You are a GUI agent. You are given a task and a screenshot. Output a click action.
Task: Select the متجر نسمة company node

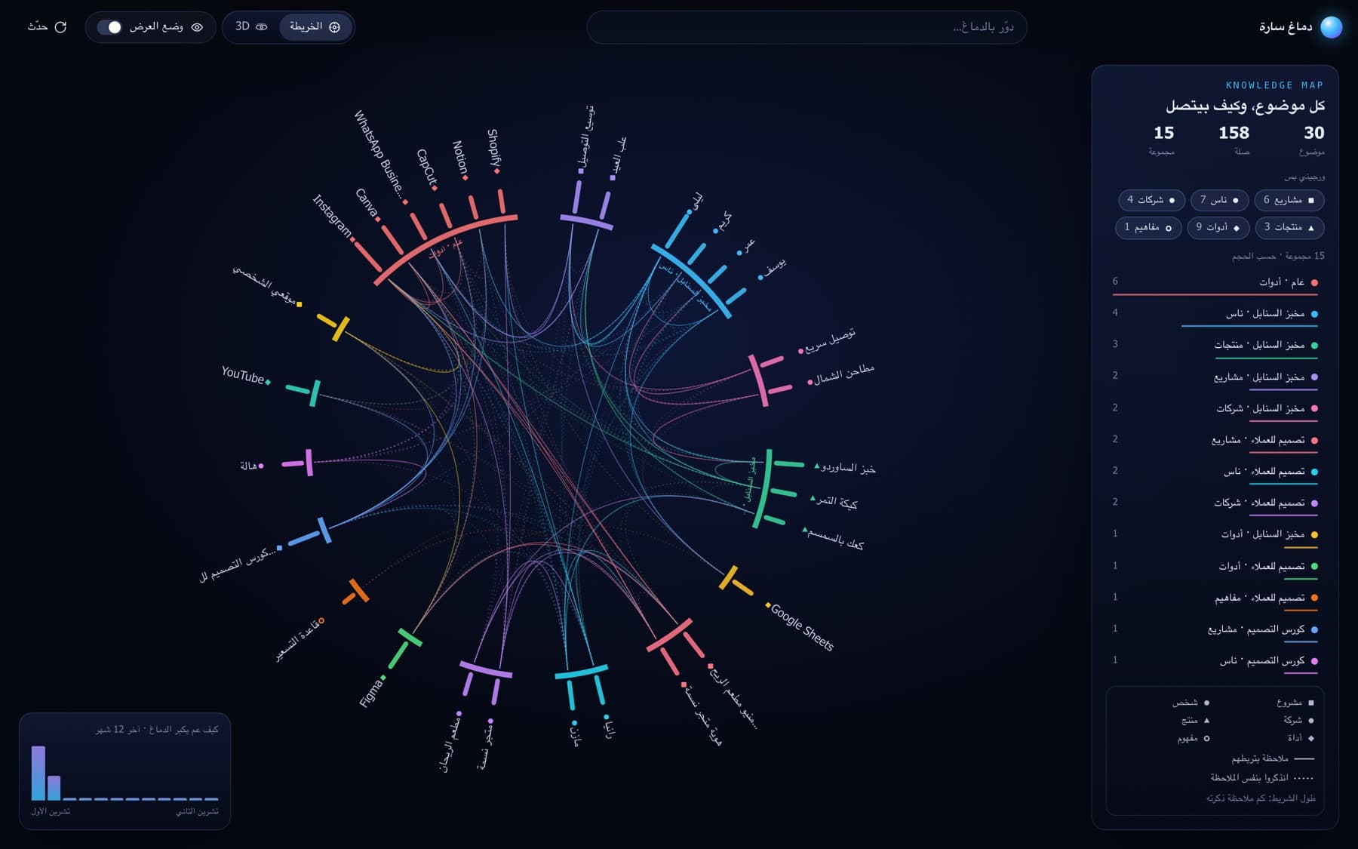click(x=486, y=744)
